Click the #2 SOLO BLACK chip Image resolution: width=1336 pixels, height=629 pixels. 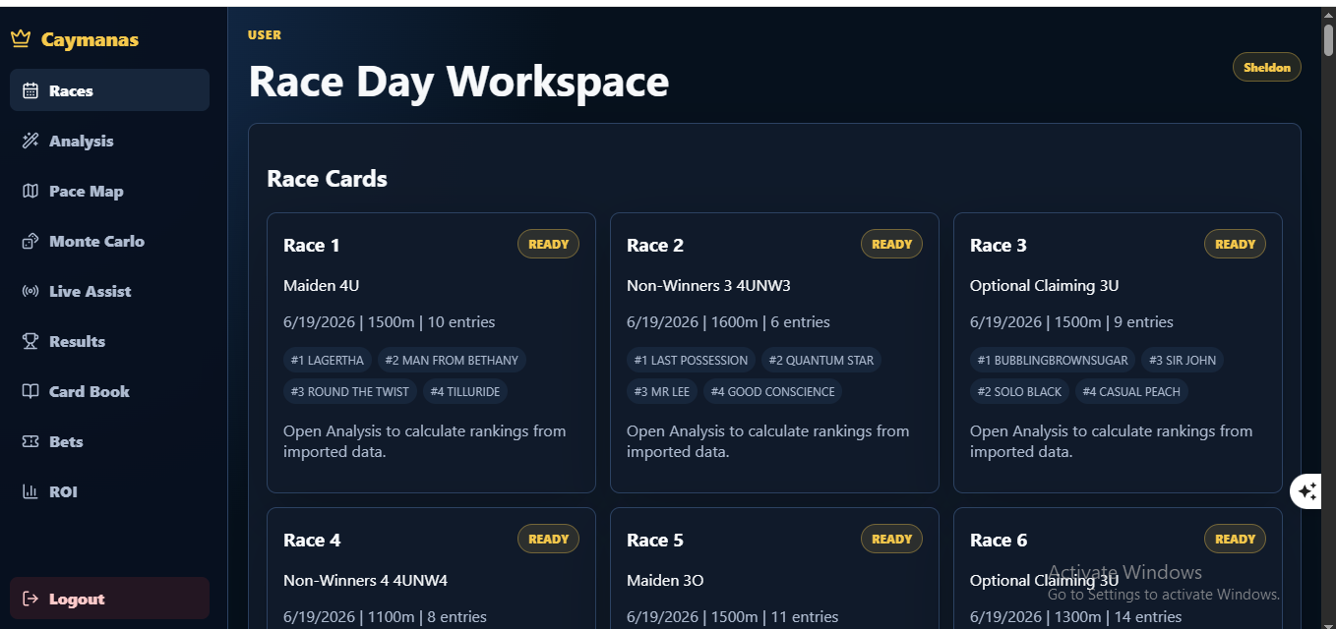(x=1019, y=391)
